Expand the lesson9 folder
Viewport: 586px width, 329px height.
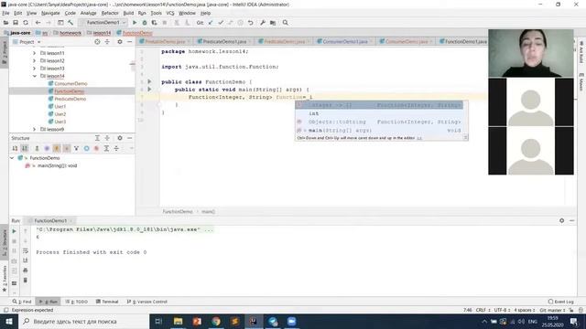pos(35,130)
